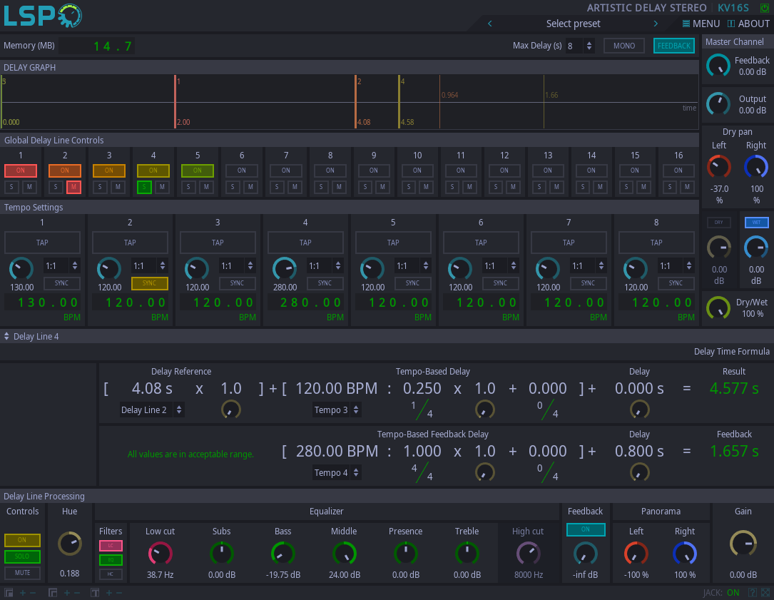
Task: Open the Tempo 4 feedback selector
Action: 337,472
